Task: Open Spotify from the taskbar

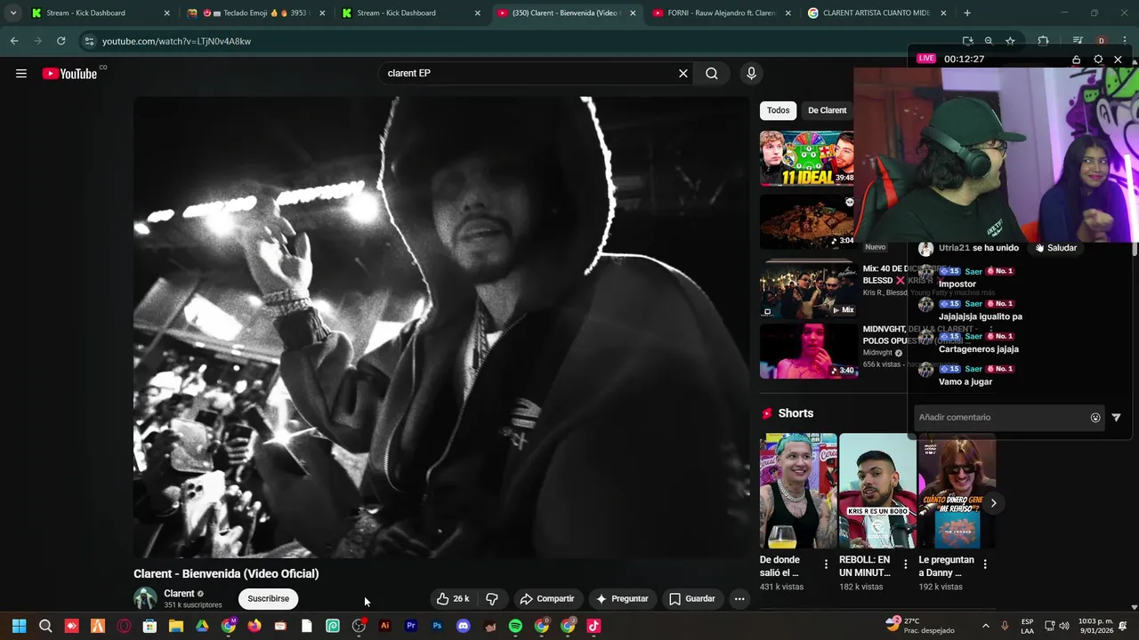Action: point(515,627)
